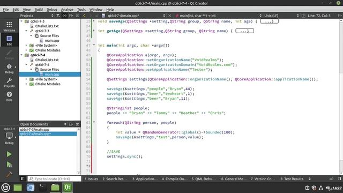Fold the foreach block

(x=94, y=122)
